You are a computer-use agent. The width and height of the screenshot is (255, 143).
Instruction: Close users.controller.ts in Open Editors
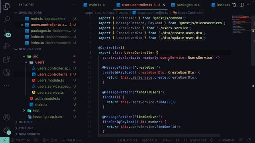point(22,25)
